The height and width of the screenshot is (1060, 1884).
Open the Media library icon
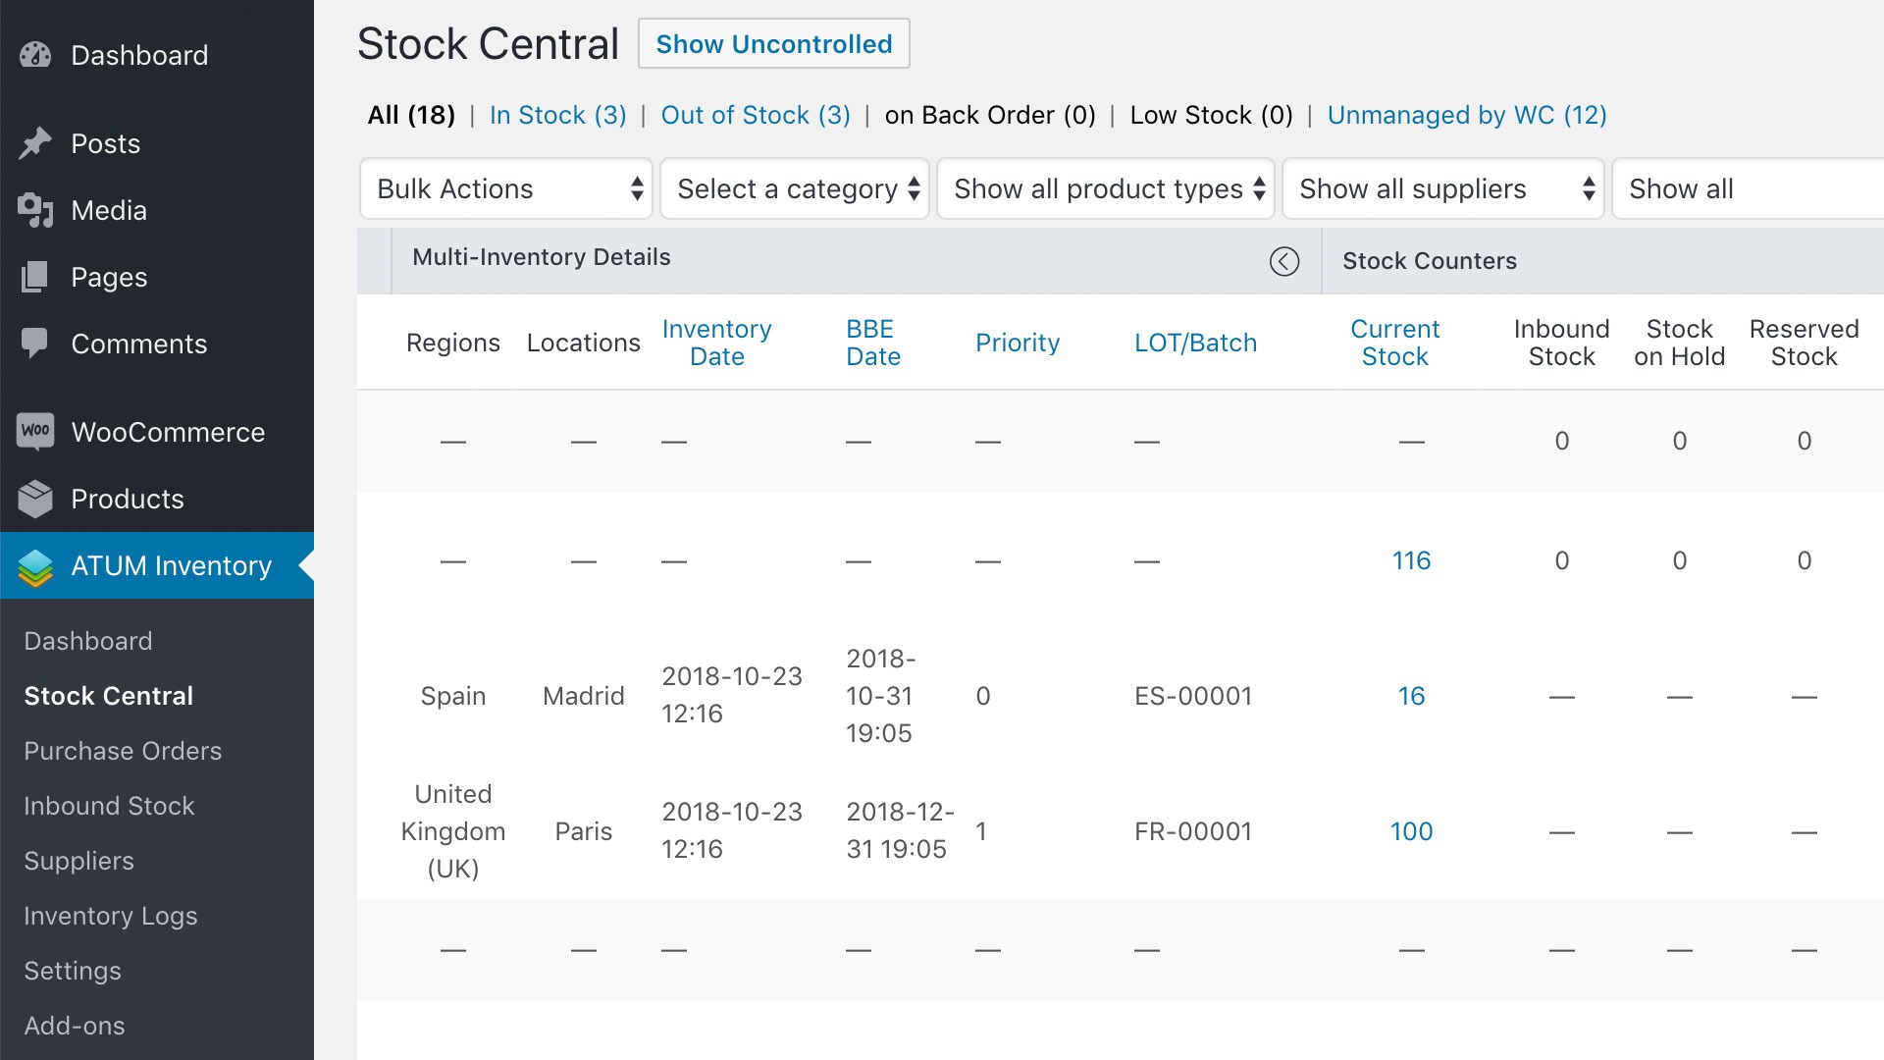(35, 210)
